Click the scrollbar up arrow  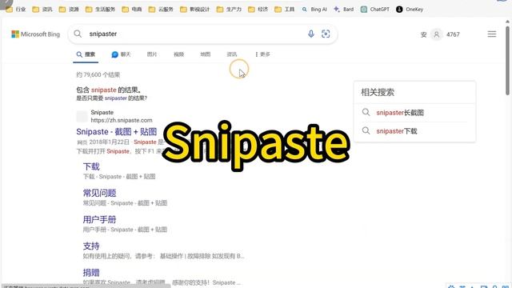pos(507,22)
